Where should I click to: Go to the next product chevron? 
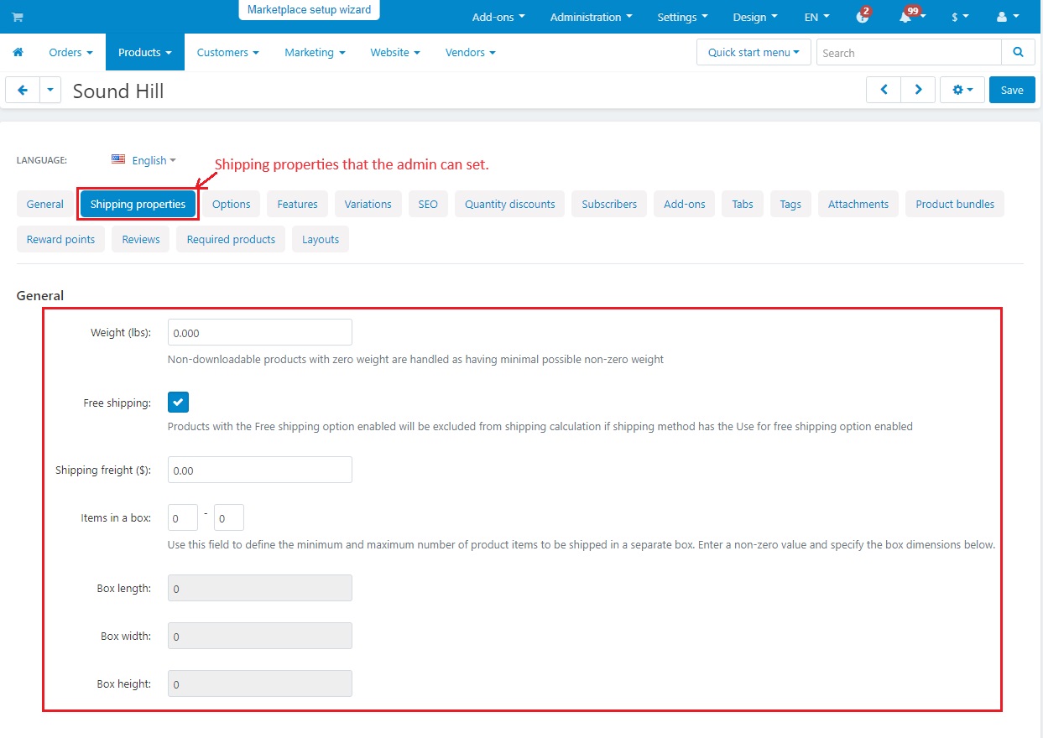pyautogui.click(x=919, y=90)
